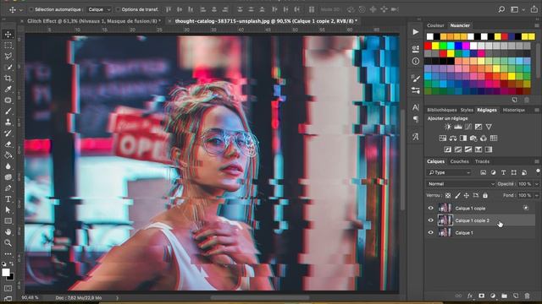
Task: Open the Calques panel flyout menu
Action: click(536, 161)
